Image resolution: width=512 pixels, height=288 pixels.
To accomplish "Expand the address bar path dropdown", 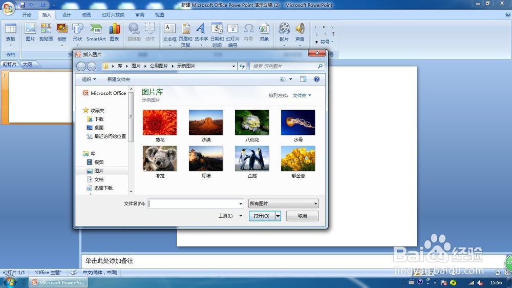I will [233, 66].
